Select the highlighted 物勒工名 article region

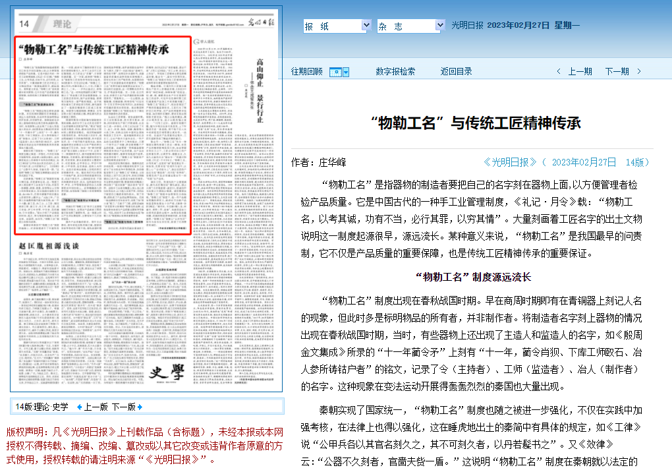tap(103, 135)
